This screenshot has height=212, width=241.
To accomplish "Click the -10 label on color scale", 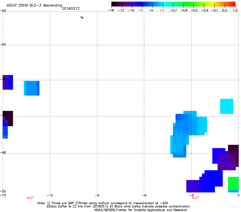I will (x=131, y=10).
